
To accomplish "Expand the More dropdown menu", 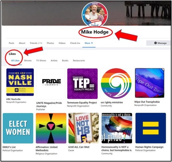I will pyautogui.click(x=89, y=43).
